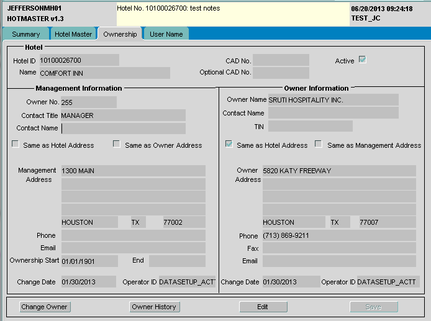
Task: Enable Same as Owner Address checkbox
Action: [117, 145]
